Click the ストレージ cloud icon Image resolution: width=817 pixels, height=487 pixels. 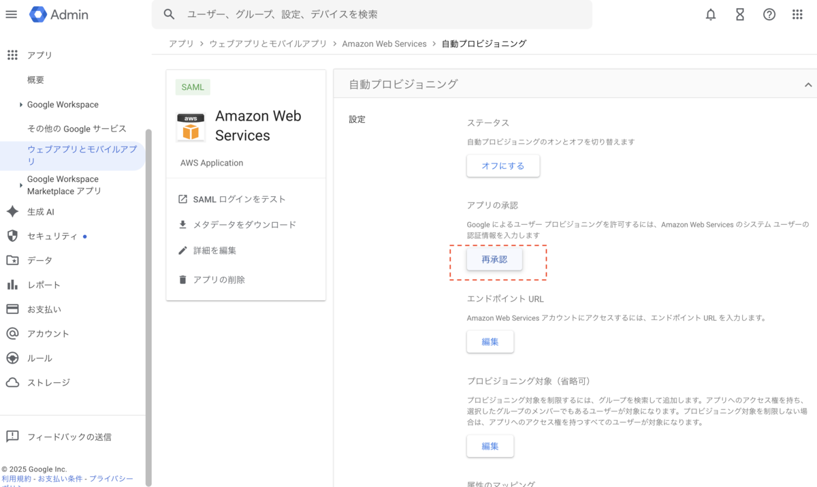[x=12, y=383]
